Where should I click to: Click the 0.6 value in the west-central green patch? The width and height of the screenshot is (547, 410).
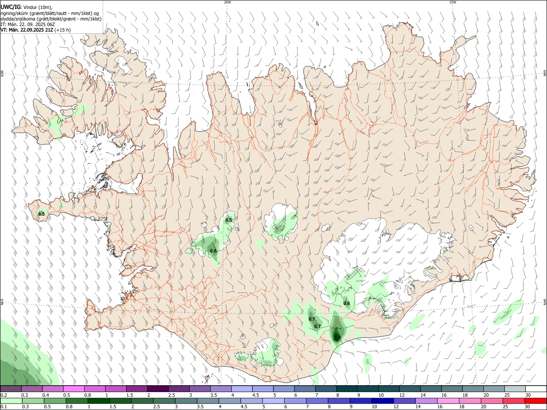pos(213,251)
